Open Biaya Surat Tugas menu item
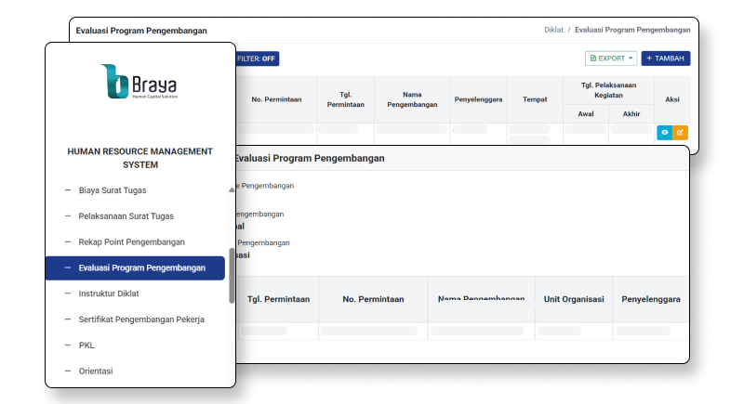The height and width of the screenshot is (404, 744). click(x=113, y=189)
